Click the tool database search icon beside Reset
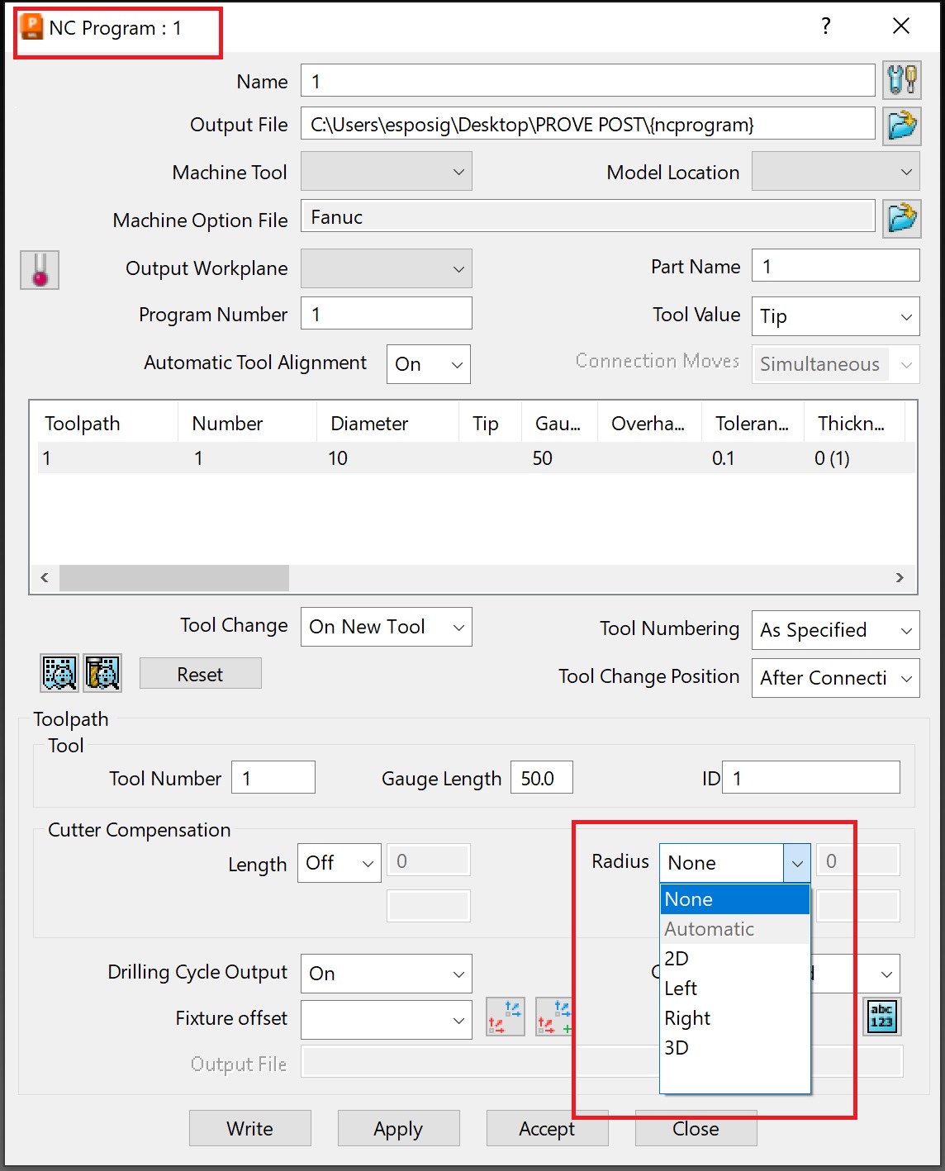The width and height of the screenshot is (945, 1171). [102, 673]
